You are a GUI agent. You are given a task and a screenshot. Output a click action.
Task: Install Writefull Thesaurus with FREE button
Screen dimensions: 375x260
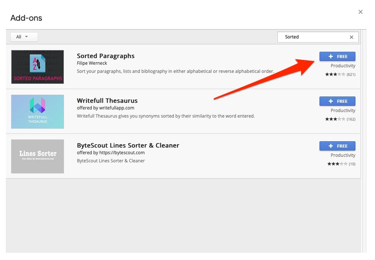337,101
